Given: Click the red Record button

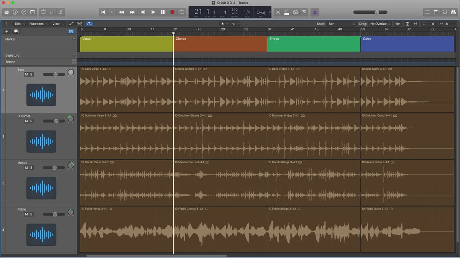Looking at the screenshot, I should pos(172,12).
